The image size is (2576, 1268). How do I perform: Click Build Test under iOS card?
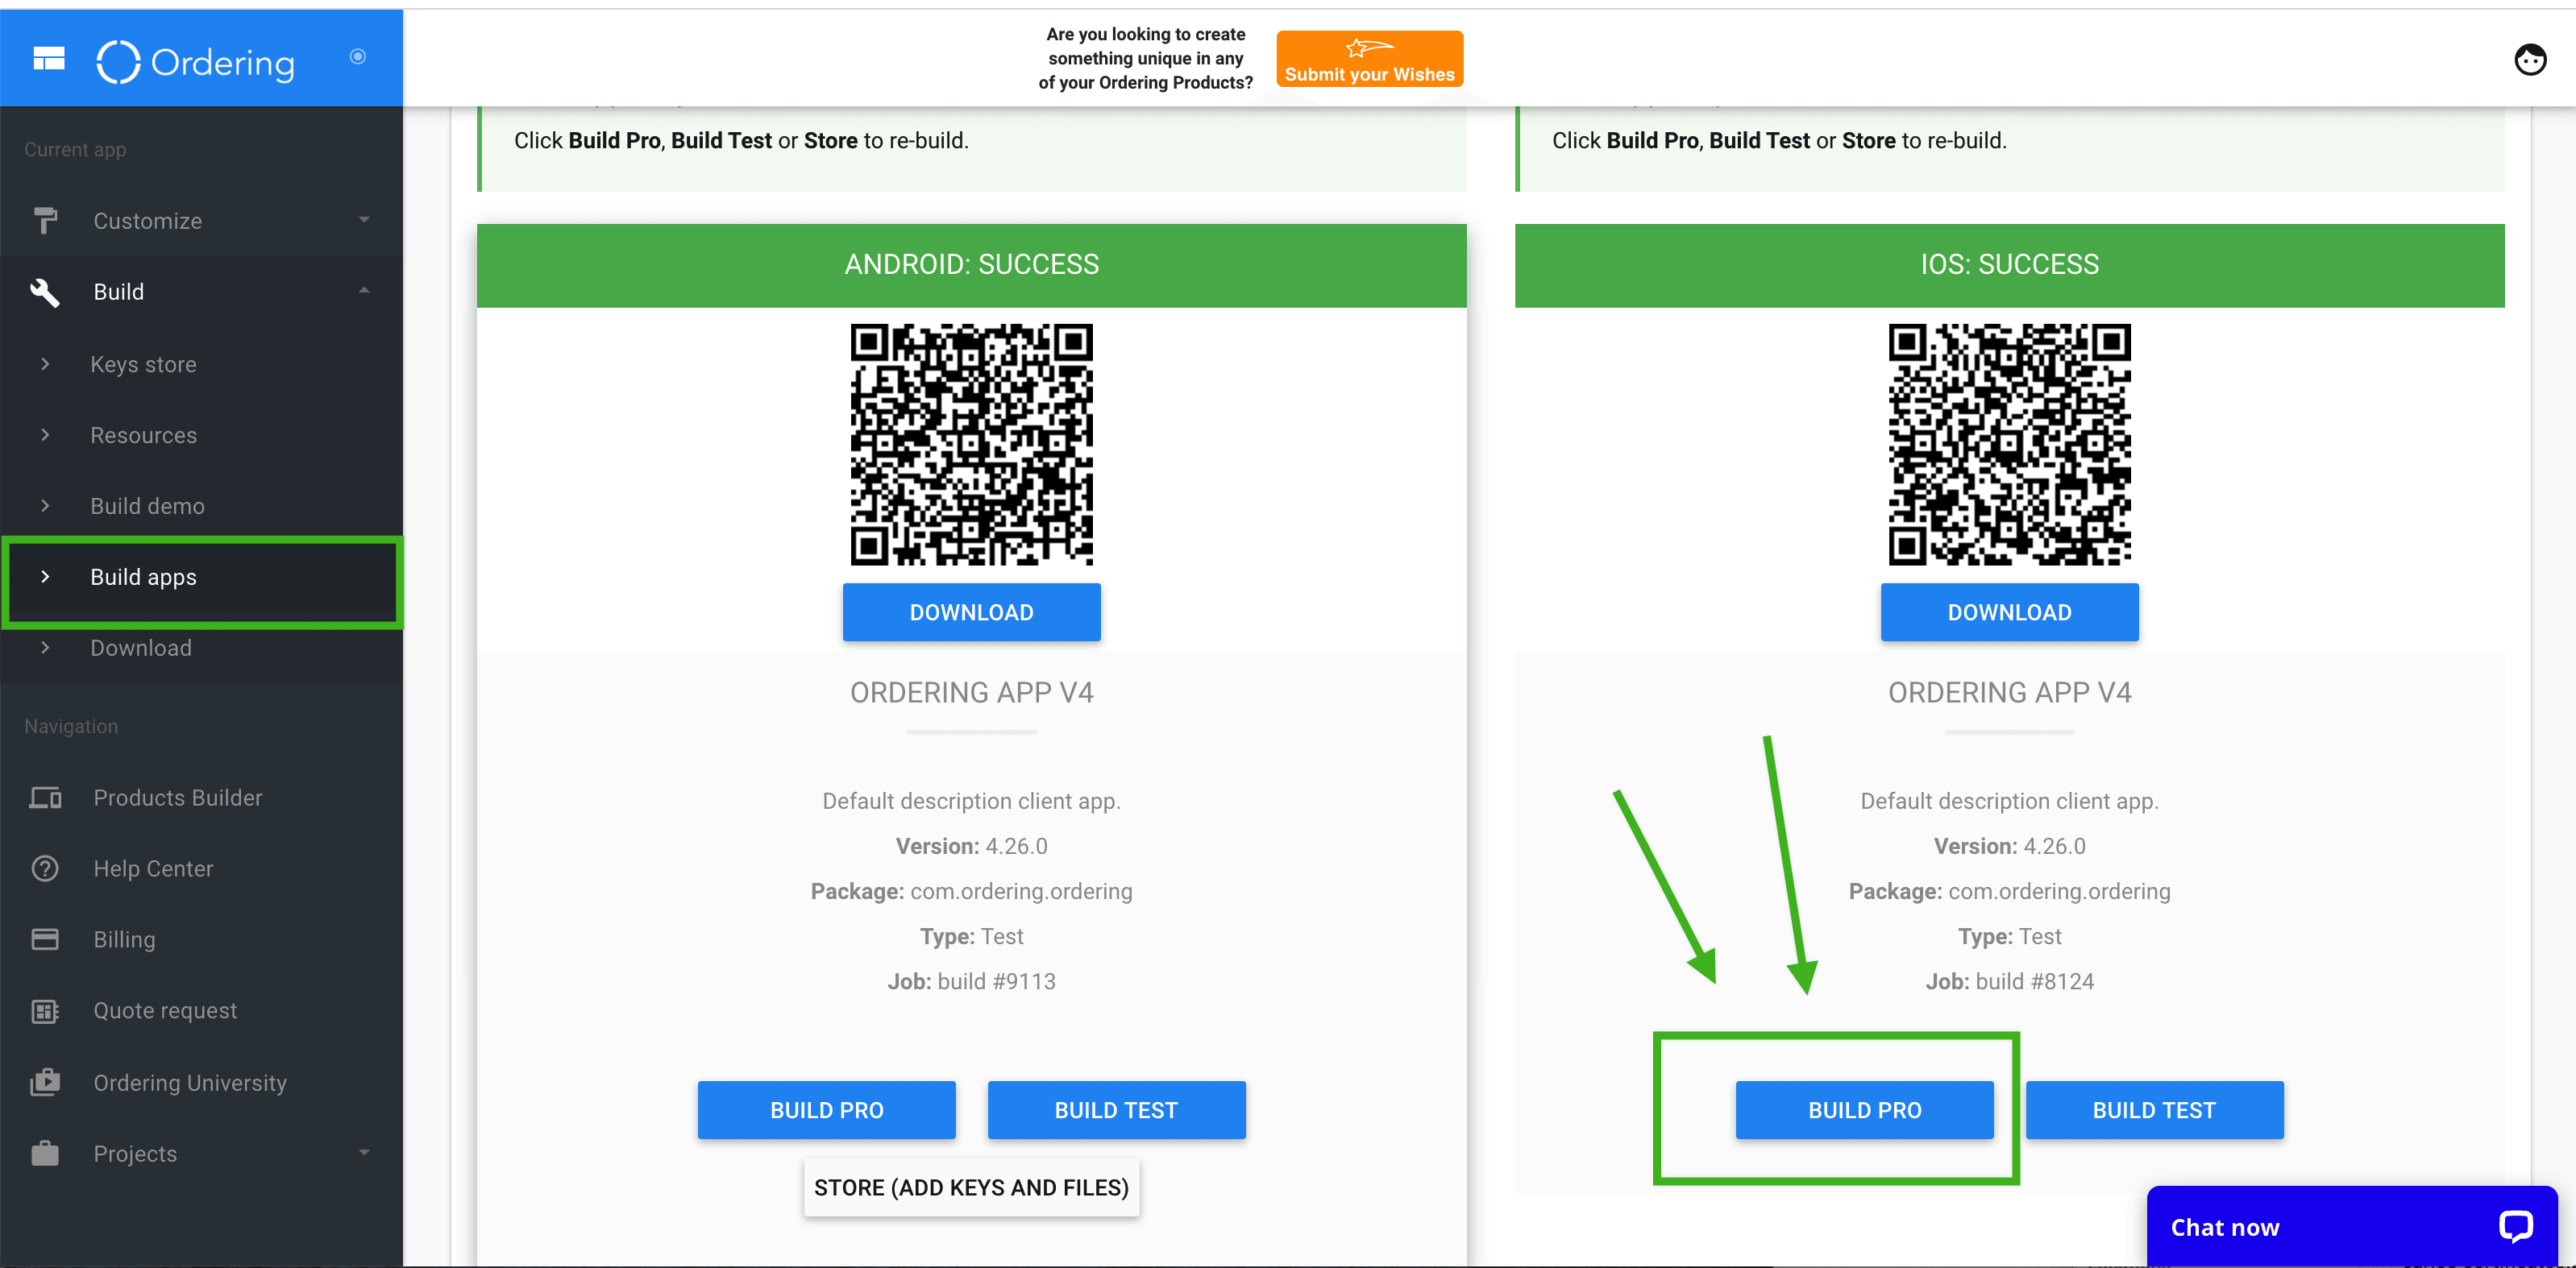2154,1110
